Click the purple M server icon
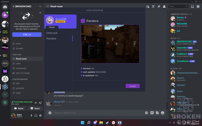 (x=5, y=71)
